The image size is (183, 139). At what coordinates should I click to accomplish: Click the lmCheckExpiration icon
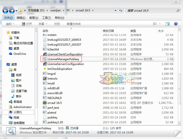coord(44,69)
